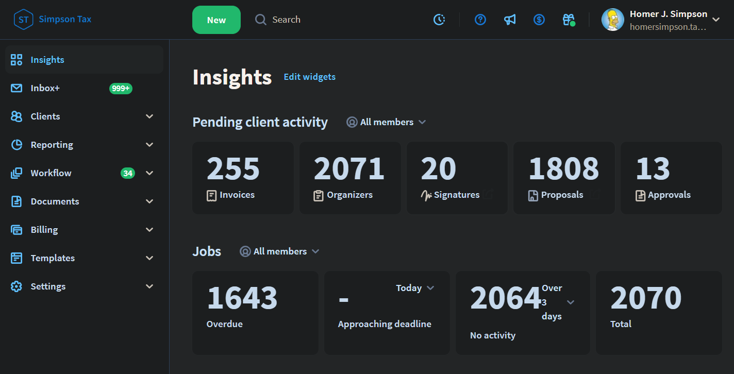Open the Billing sidebar item
This screenshot has width=734, height=374.
pyautogui.click(x=44, y=230)
